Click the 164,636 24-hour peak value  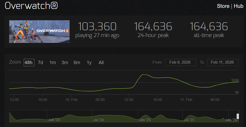(153, 26)
